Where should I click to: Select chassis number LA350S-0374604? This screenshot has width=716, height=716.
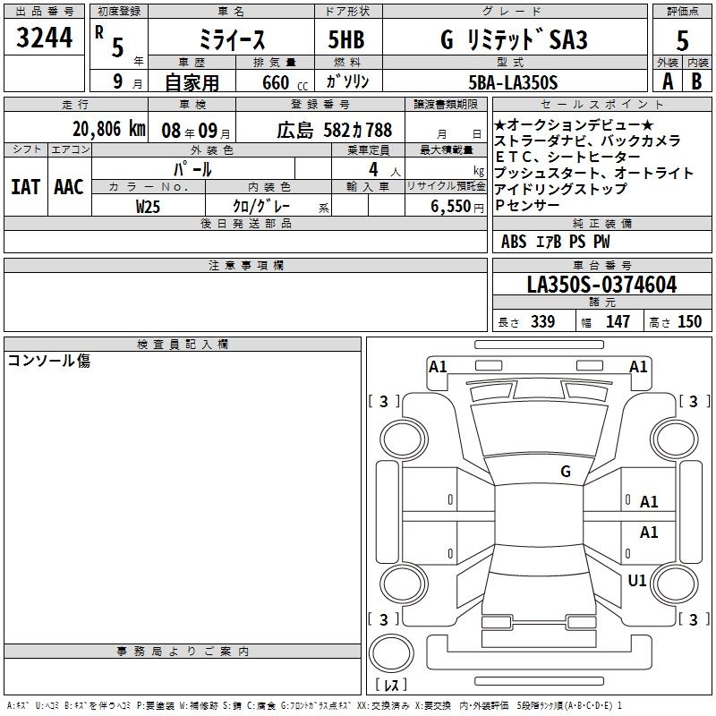(601, 285)
